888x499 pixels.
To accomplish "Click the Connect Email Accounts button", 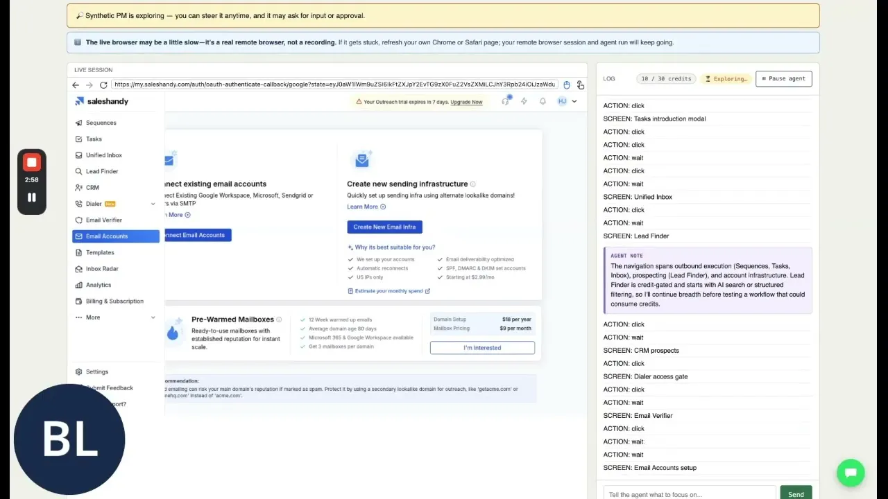I will [197, 235].
